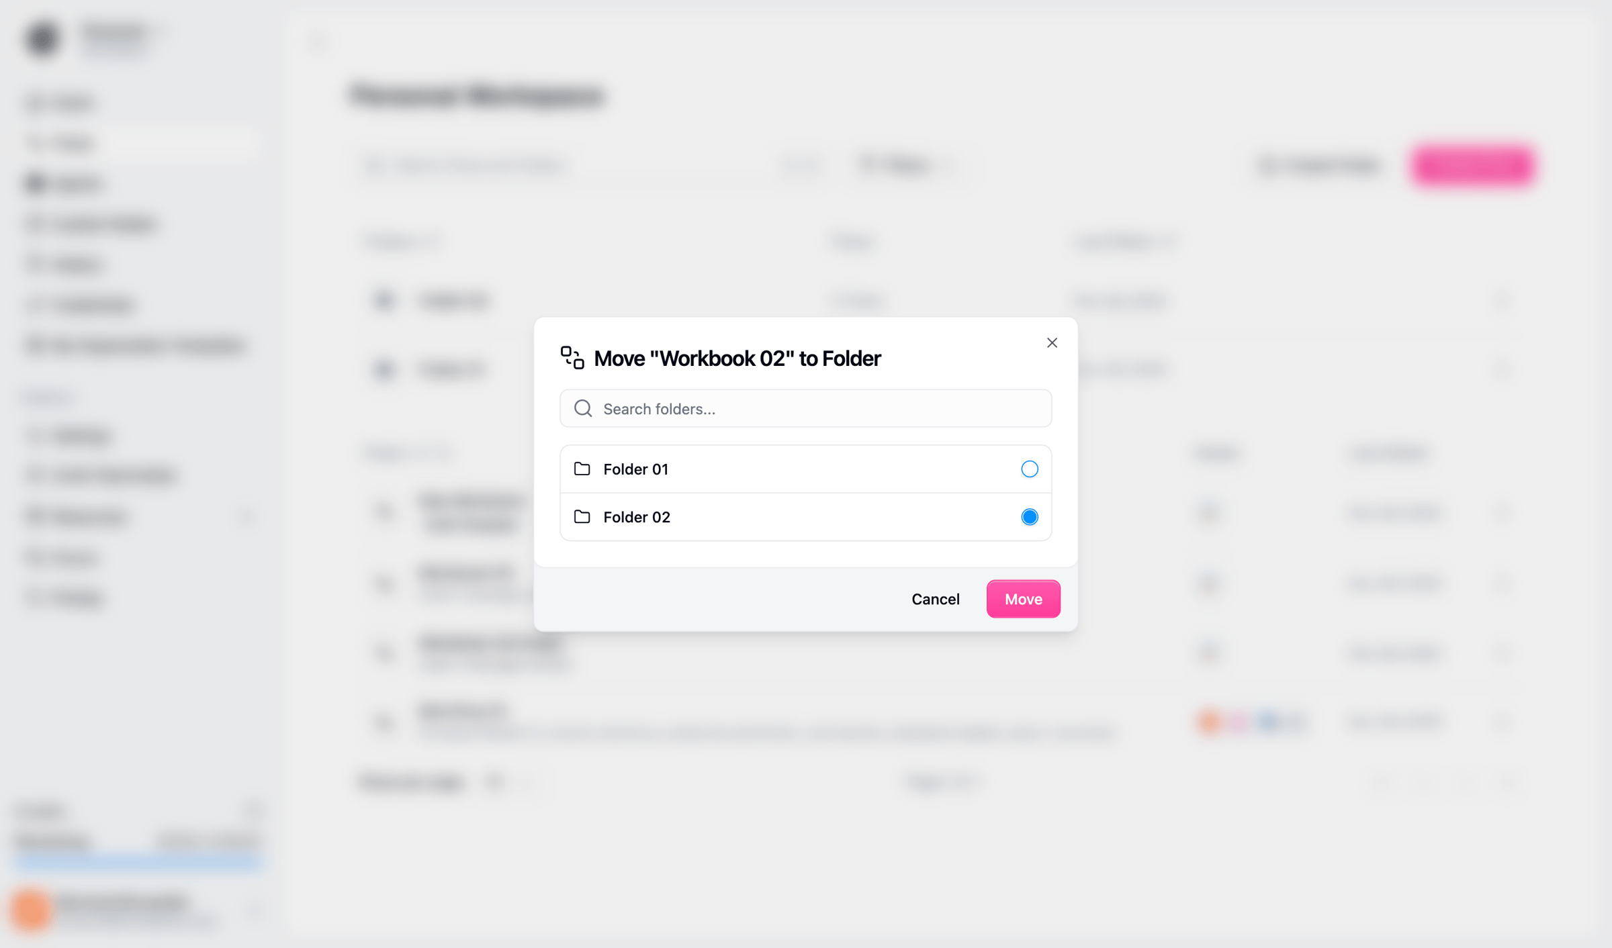Close the Move to Folder dialog with X
Image resolution: width=1612 pixels, height=948 pixels.
pyautogui.click(x=1052, y=343)
